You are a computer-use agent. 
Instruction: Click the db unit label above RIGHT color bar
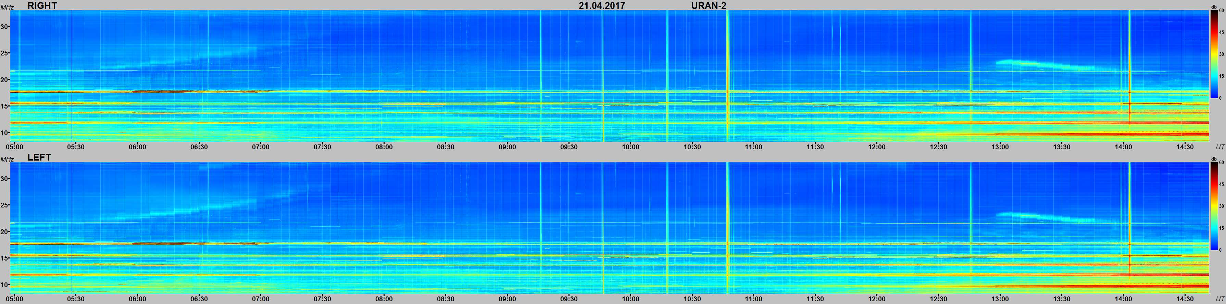tap(1214, 7)
